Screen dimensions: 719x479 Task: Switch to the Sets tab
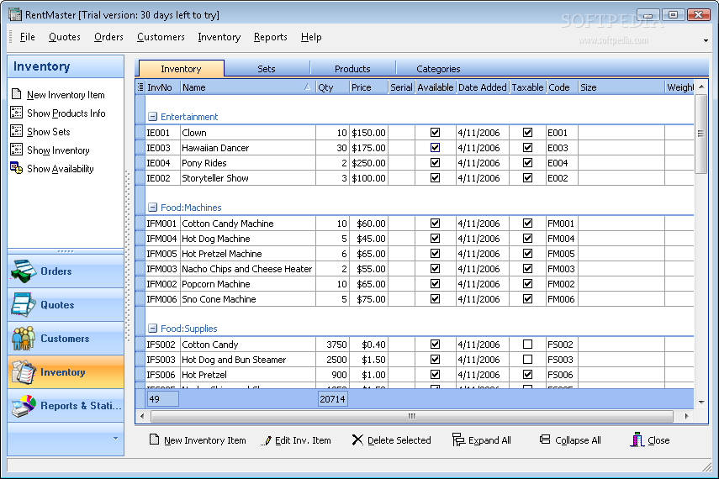(x=267, y=69)
